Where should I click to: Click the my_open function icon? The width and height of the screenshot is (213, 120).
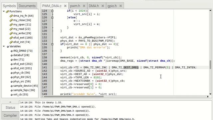point(11,25)
